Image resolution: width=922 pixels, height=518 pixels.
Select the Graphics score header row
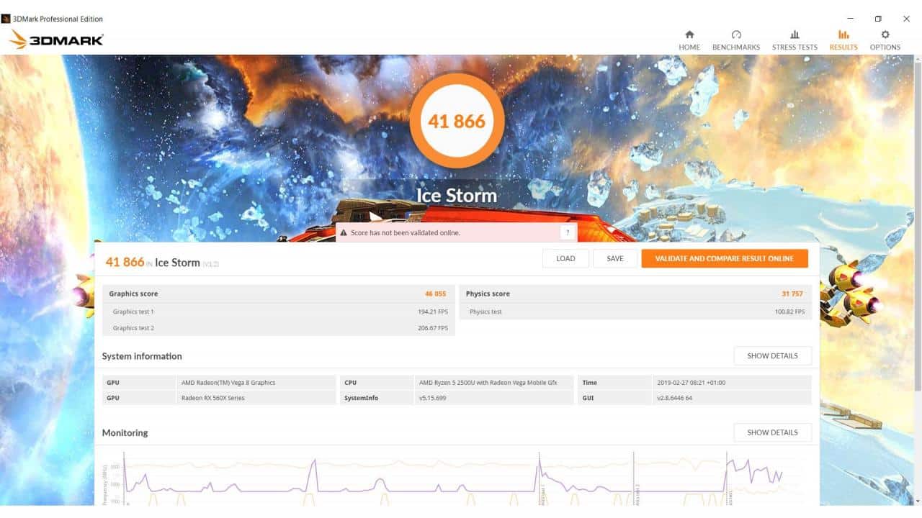tap(277, 294)
